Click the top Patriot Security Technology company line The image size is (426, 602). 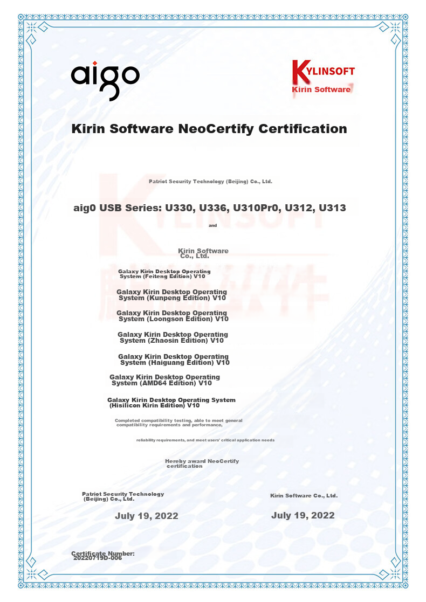[x=210, y=182]
